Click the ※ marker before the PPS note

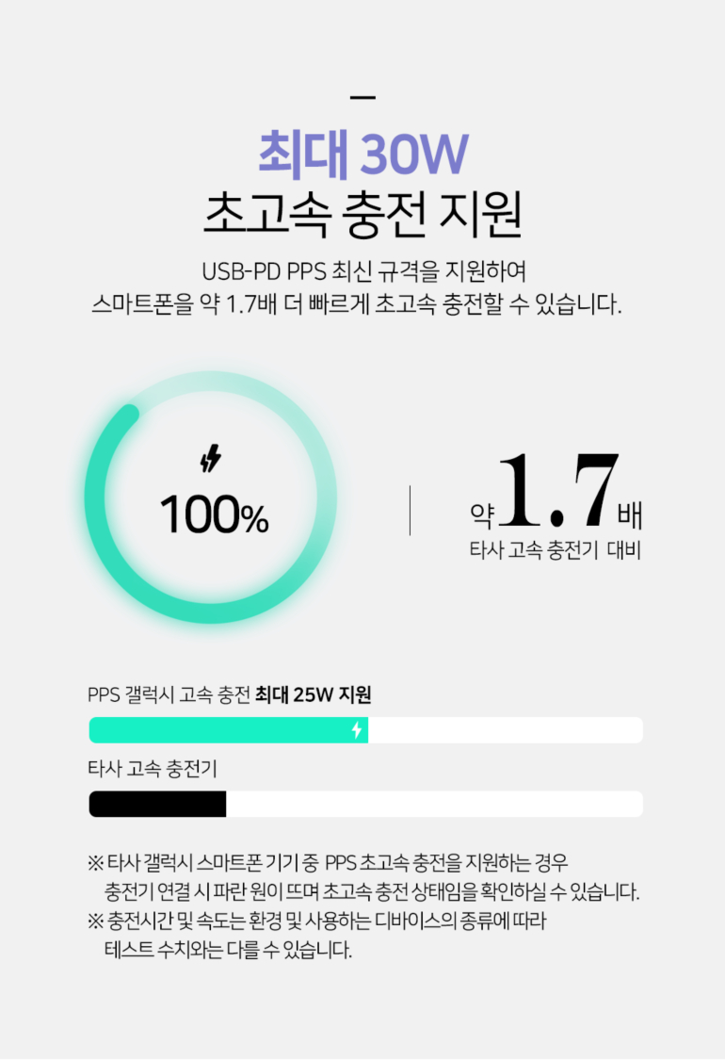tap(95, 862)
